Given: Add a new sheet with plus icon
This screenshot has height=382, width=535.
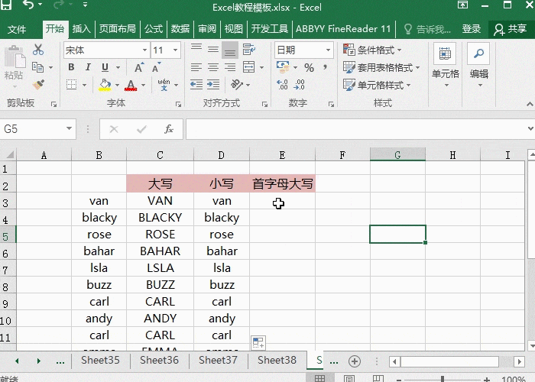Looking at the screenshot, I should (354, 361).
